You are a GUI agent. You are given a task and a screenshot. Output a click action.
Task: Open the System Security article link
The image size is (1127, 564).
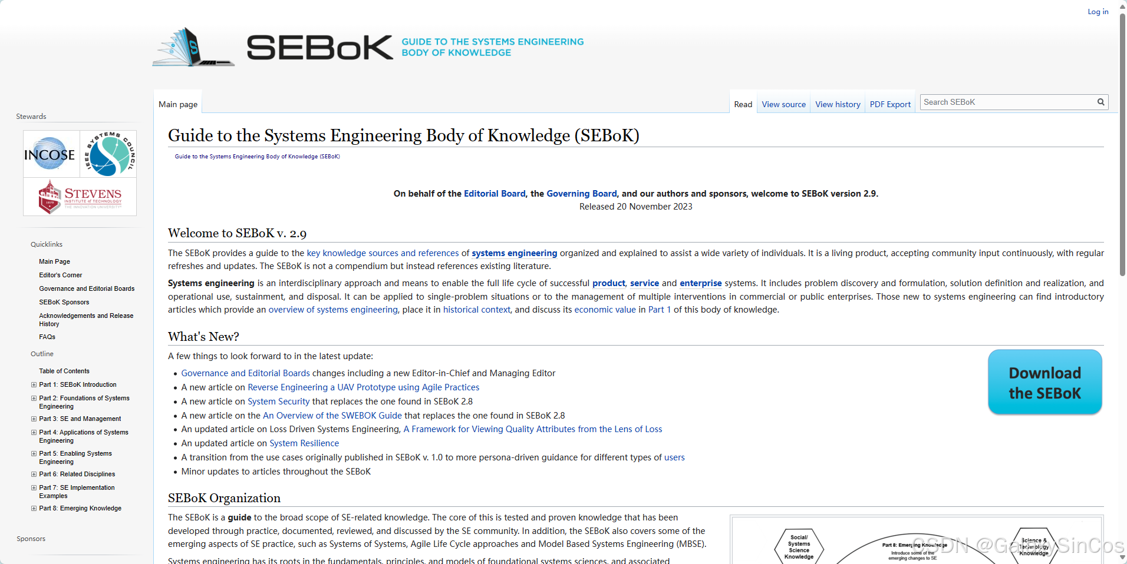tap(279, 402)
